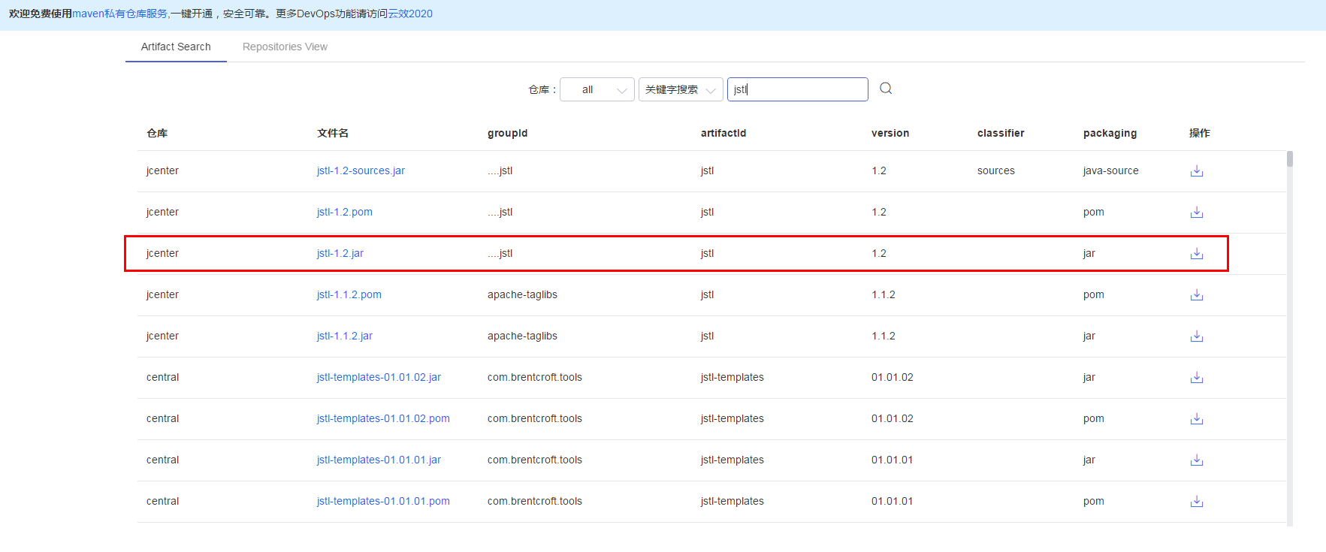Viewport: 1326px width, 552px height.
Task: Click download icon for jstl-1.2.pom
Action: (x=1197, y=213)
